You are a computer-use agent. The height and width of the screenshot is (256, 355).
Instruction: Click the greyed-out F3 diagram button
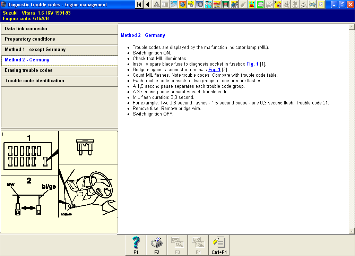click(177, 245)
